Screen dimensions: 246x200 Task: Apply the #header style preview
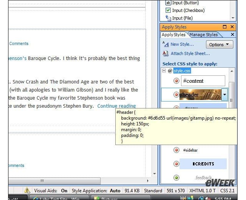click(x=200, y=95)
